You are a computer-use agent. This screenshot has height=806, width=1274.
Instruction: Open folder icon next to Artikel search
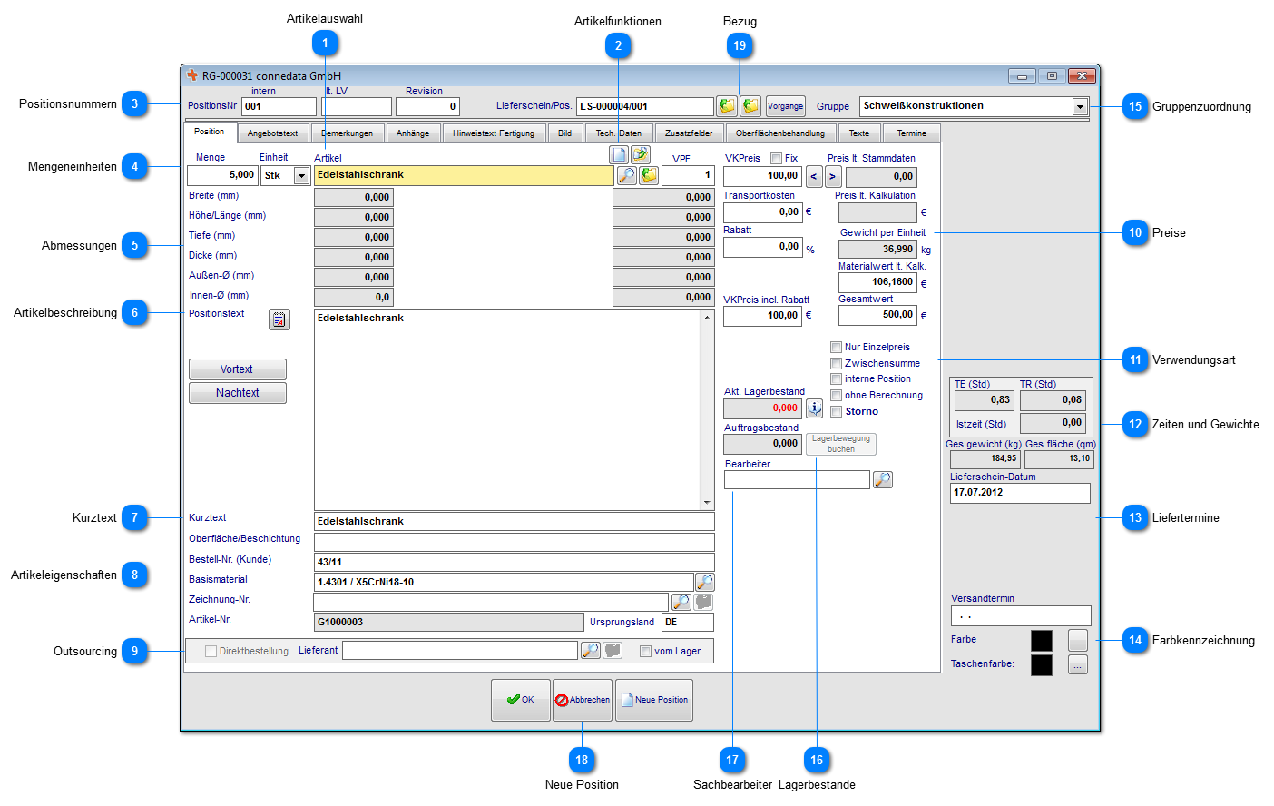tap(649, 175)
